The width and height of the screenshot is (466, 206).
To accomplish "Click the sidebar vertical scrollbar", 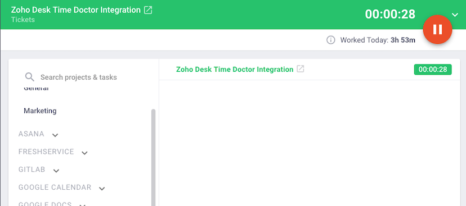I will [x=153, y=157].
